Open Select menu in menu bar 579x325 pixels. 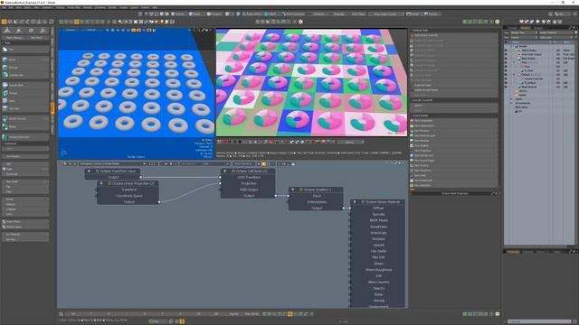[x=27, y=7]
